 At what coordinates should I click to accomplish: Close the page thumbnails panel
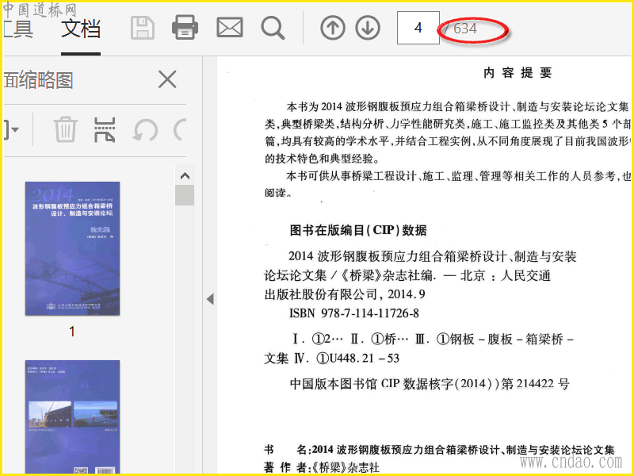[x=167, y=79]
